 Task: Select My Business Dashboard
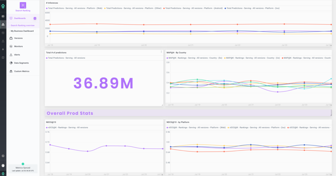coord(22,31)
